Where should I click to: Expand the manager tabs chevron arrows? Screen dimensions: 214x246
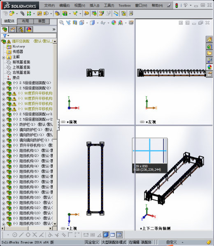click(54, 29)
